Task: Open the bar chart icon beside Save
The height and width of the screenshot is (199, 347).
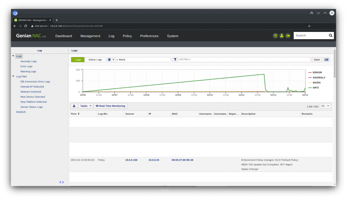Action: pyautogui.click(x=327, y=60)
